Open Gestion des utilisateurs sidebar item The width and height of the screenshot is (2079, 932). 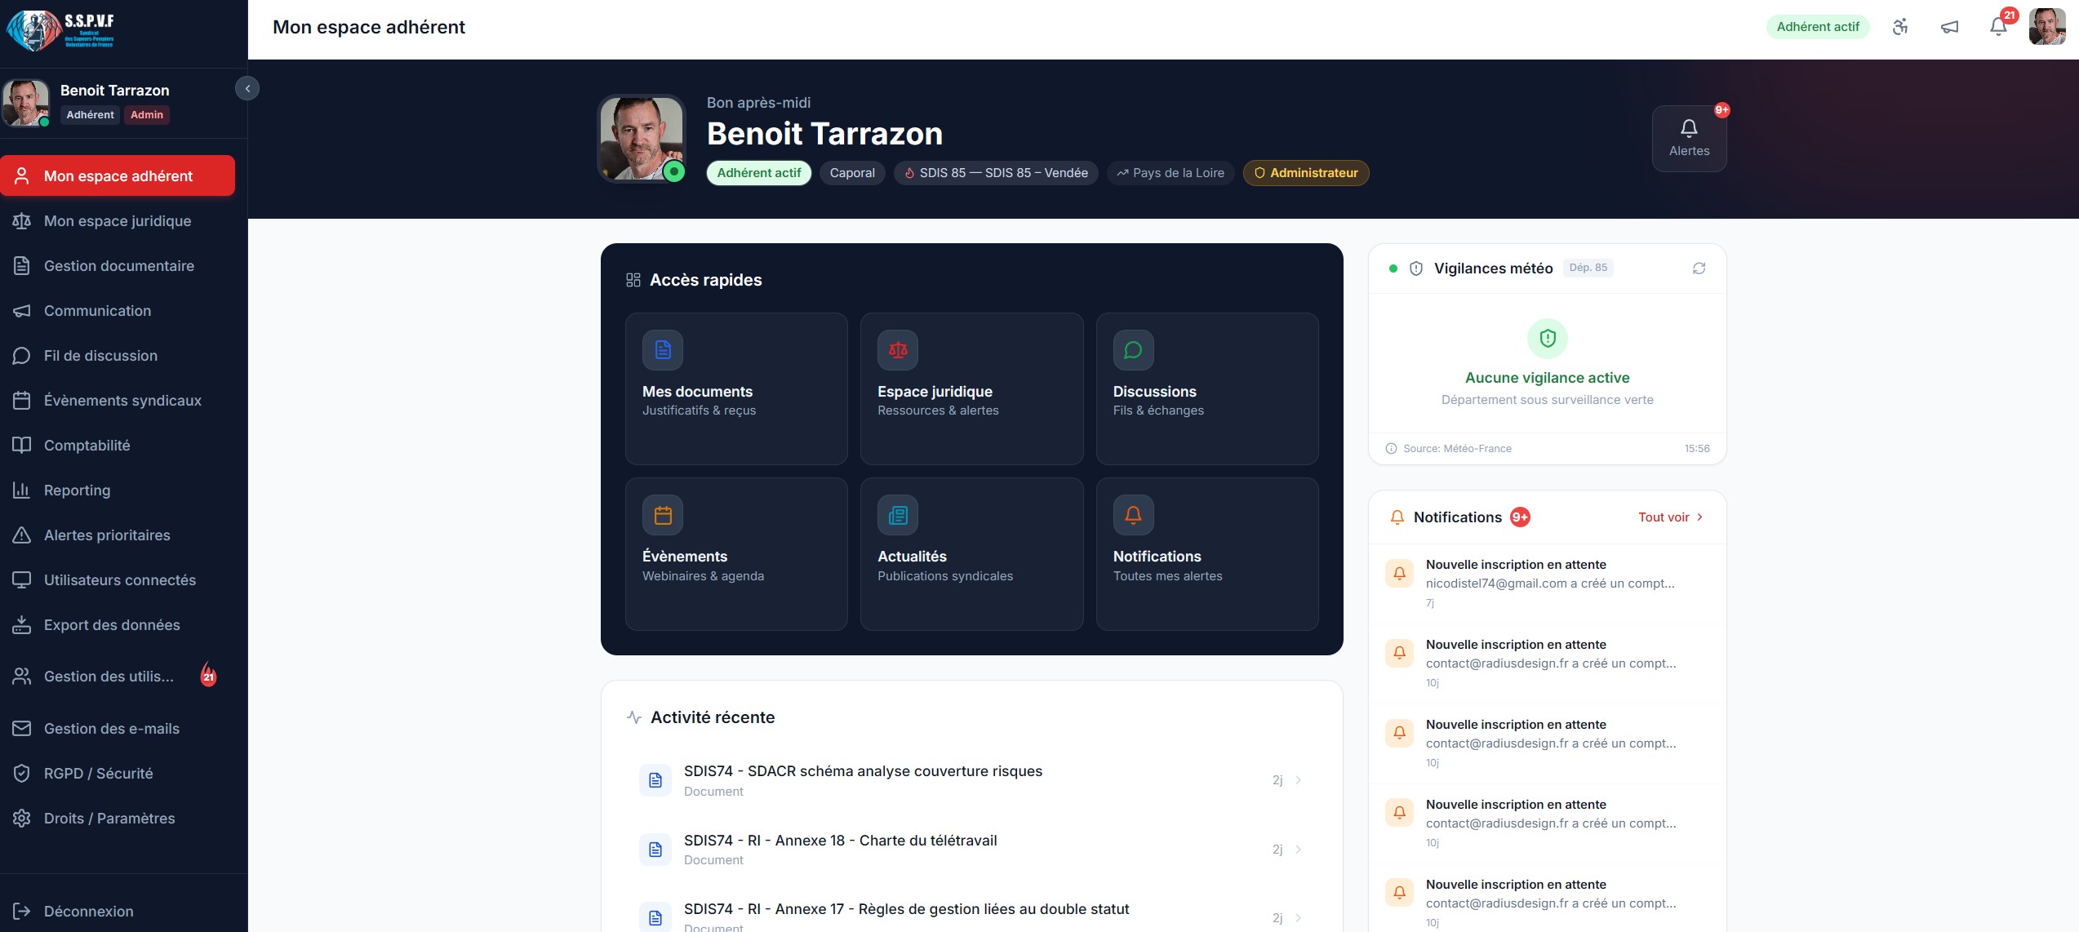click(109, 677)
